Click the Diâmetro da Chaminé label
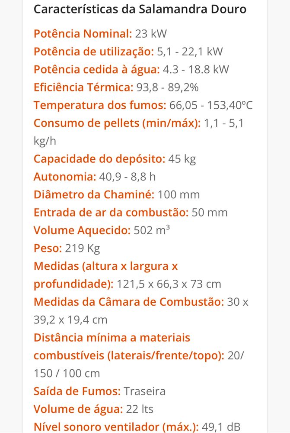The height and width of the screenshot is (433, 290). (94, 195)
